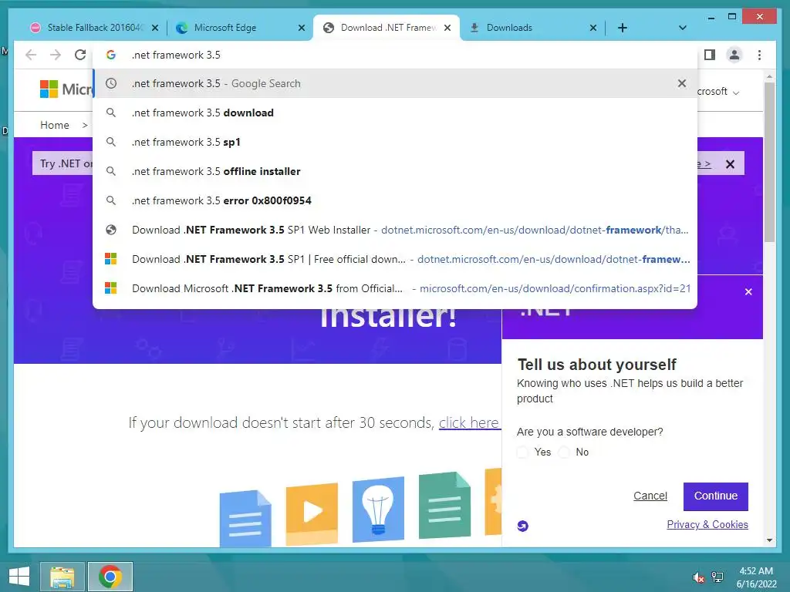
Task: Choose 'offline installer' suggestion
Action: (x=395, y=171)
